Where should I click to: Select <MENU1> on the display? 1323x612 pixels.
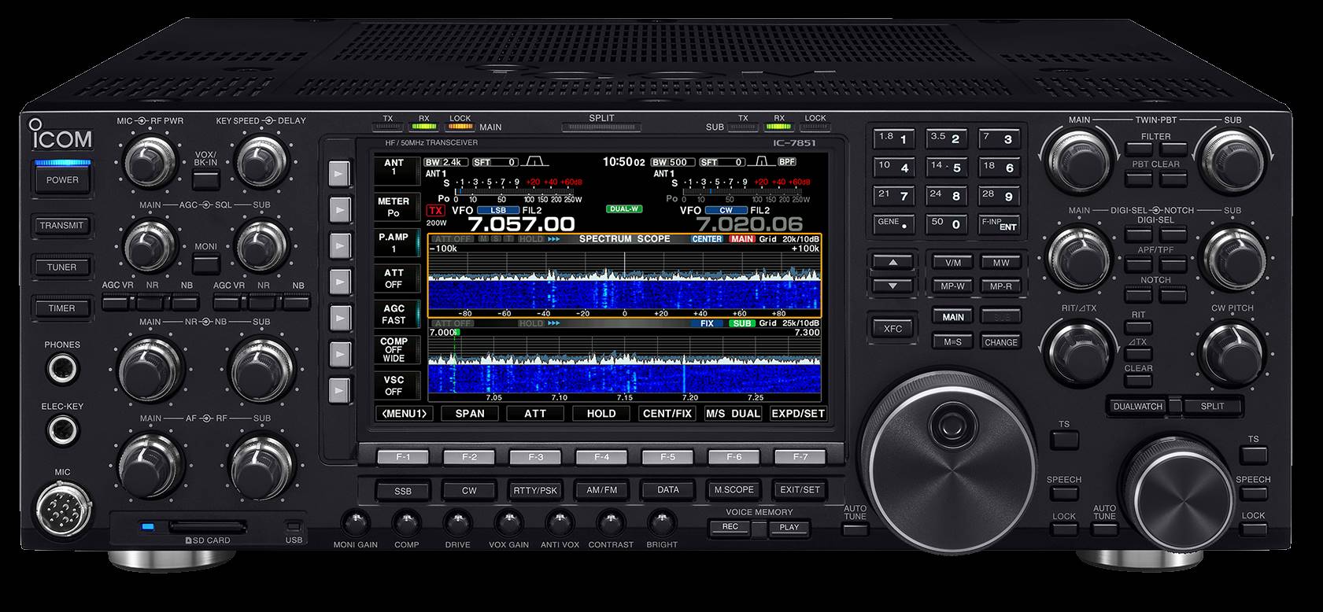[404, 413]
